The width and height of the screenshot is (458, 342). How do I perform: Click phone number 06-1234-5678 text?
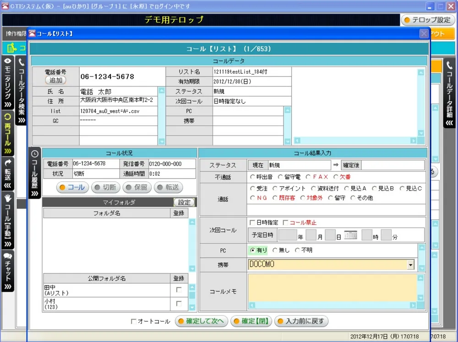point(107,76)
